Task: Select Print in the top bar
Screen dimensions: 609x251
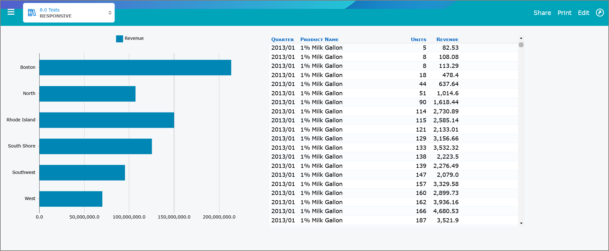Action: (564, 13)
